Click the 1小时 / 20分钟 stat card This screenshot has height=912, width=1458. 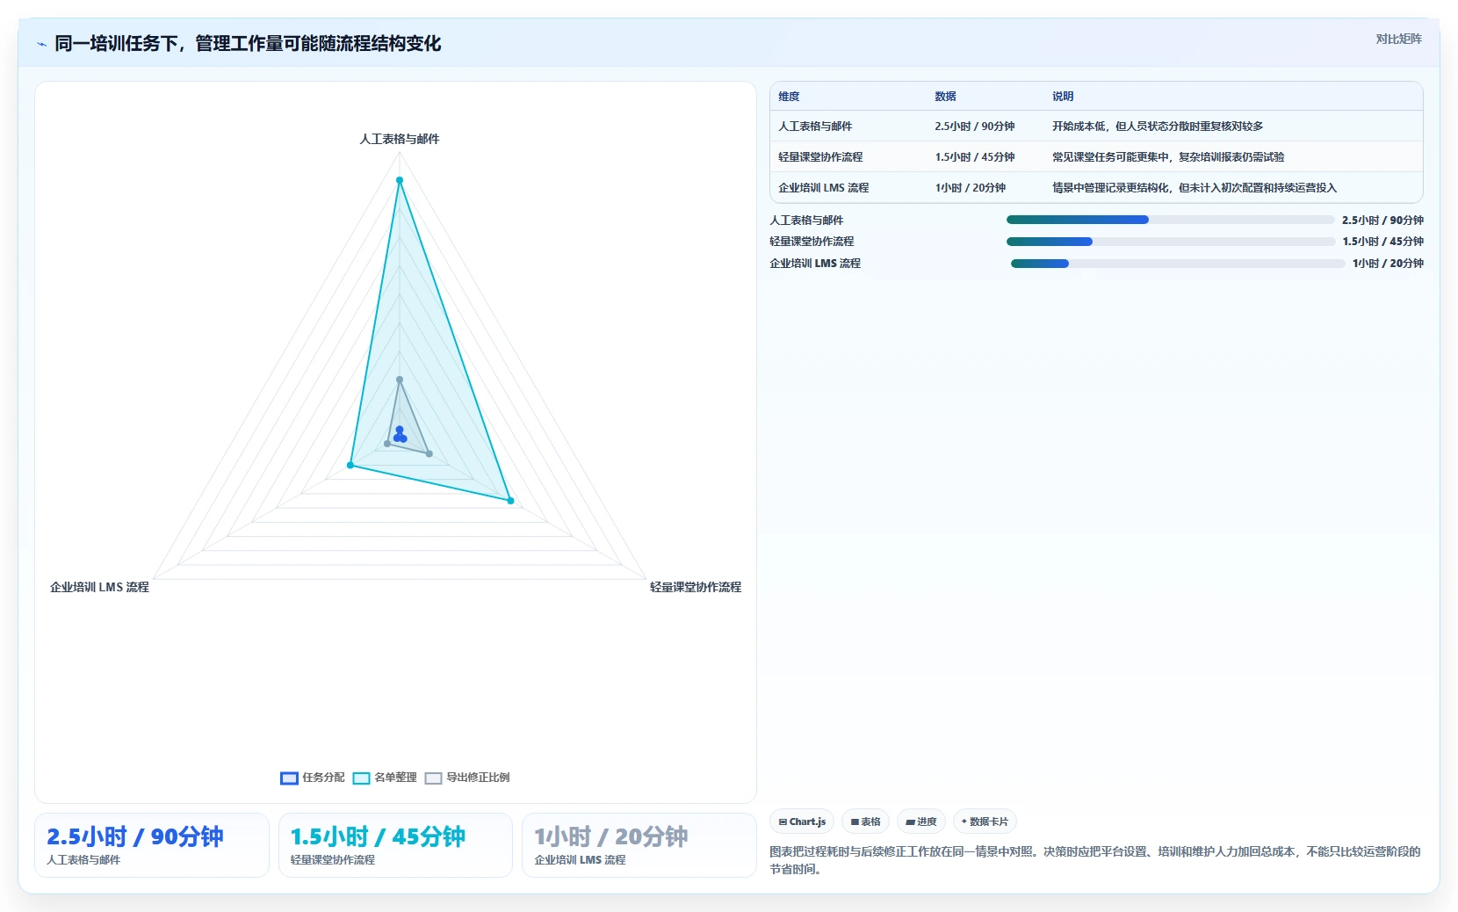tap(639, 845)
